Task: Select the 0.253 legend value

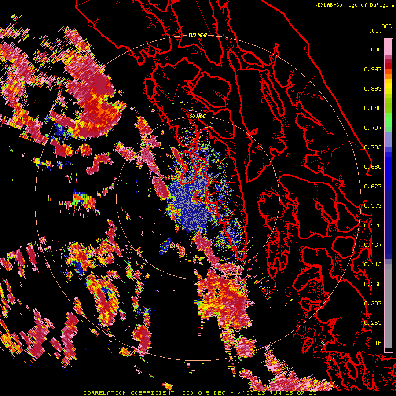Action: tap(373, 323)
